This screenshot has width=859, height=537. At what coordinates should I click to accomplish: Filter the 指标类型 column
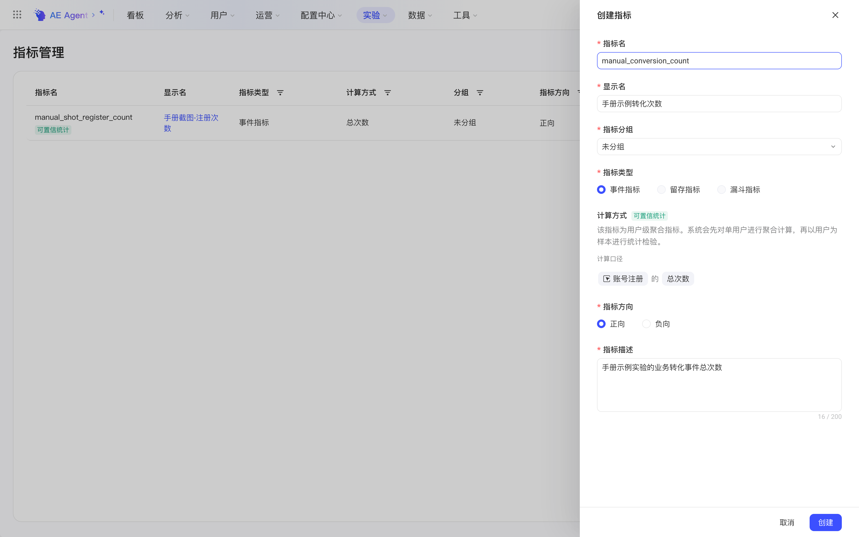coord(280,93)
